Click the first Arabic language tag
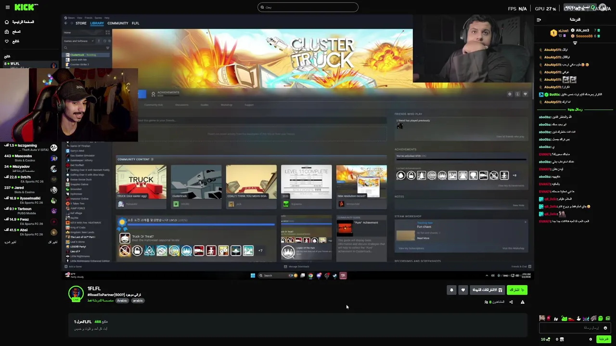616x346 pixels. (x=122, y=301)
